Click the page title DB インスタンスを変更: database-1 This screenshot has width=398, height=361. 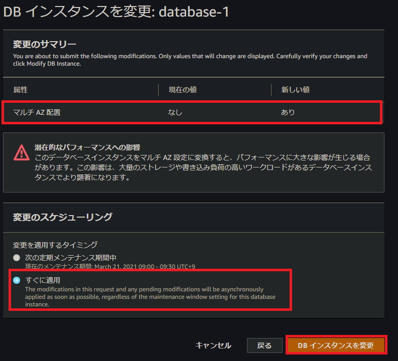116,12
